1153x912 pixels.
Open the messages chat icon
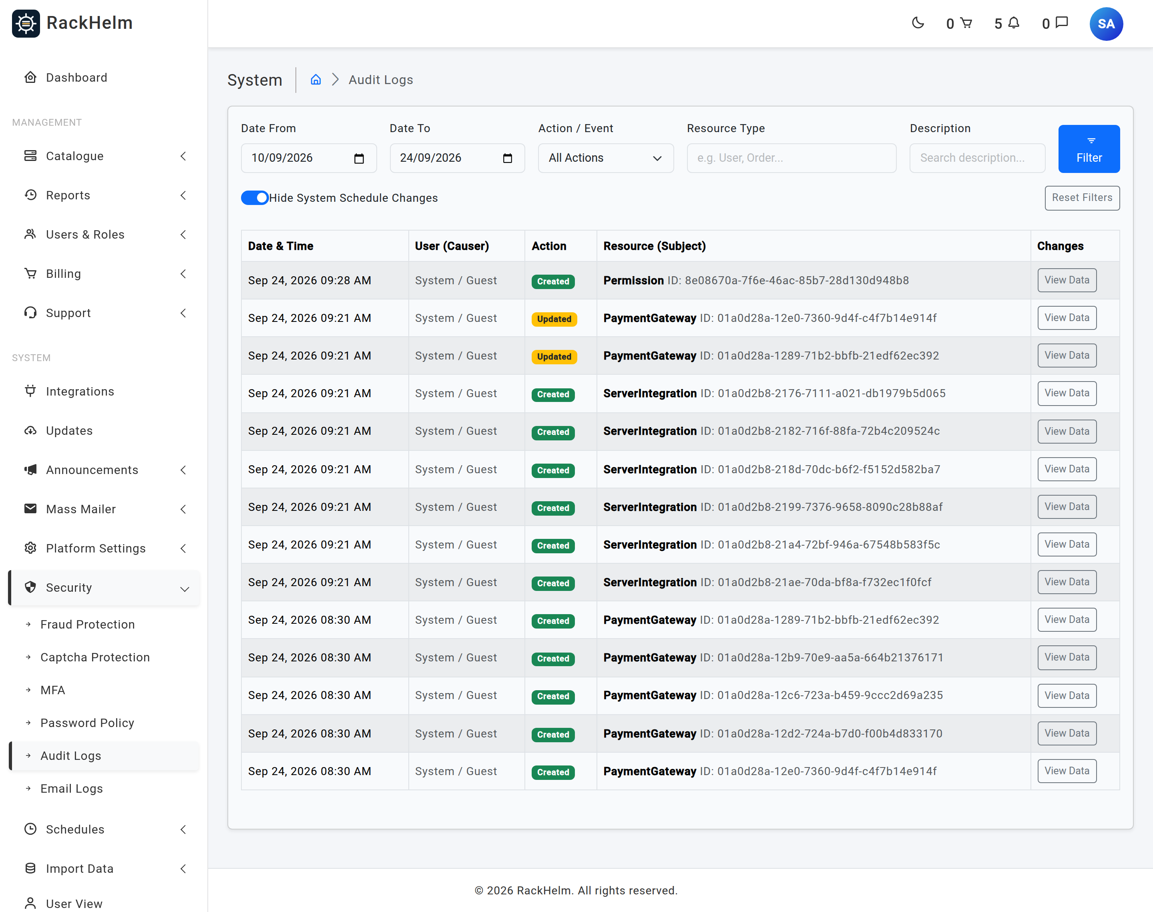click(x=1062, y=23)
